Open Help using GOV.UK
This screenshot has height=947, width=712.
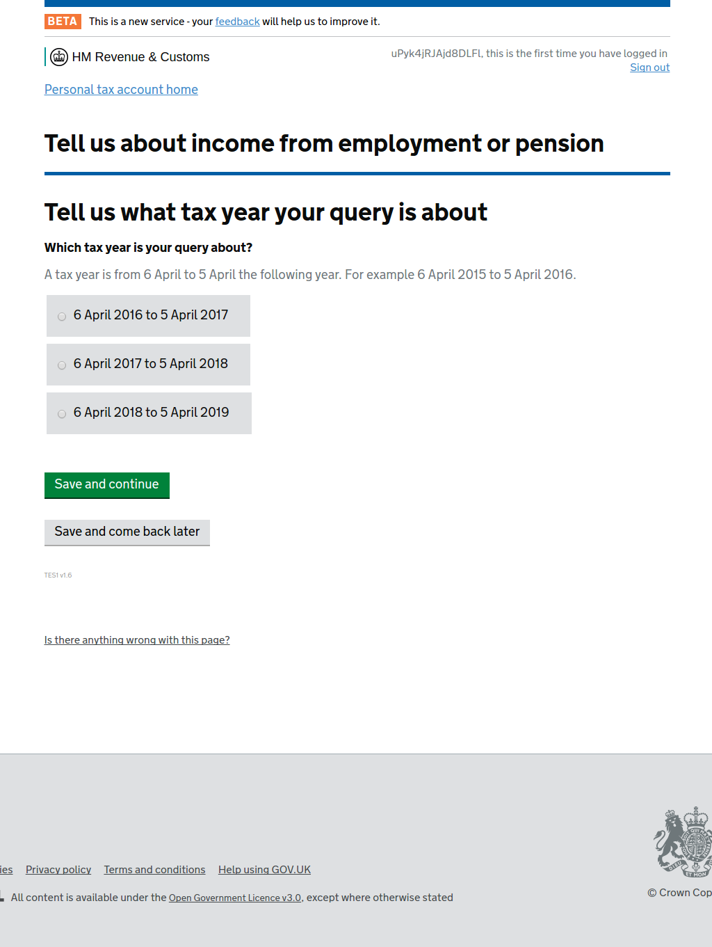tap(264, 870)
